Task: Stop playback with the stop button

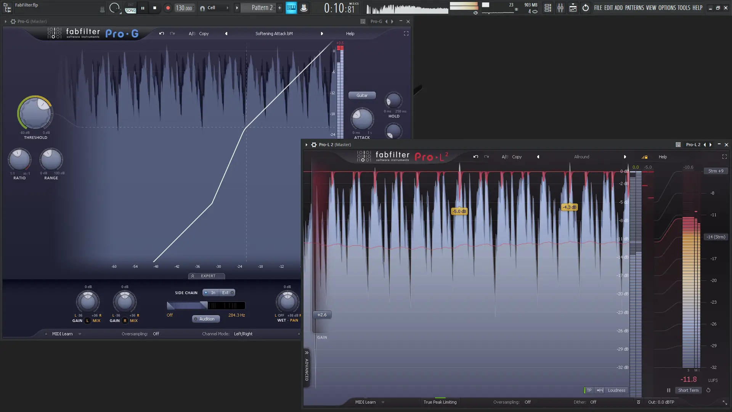Action: click(154, 8)
